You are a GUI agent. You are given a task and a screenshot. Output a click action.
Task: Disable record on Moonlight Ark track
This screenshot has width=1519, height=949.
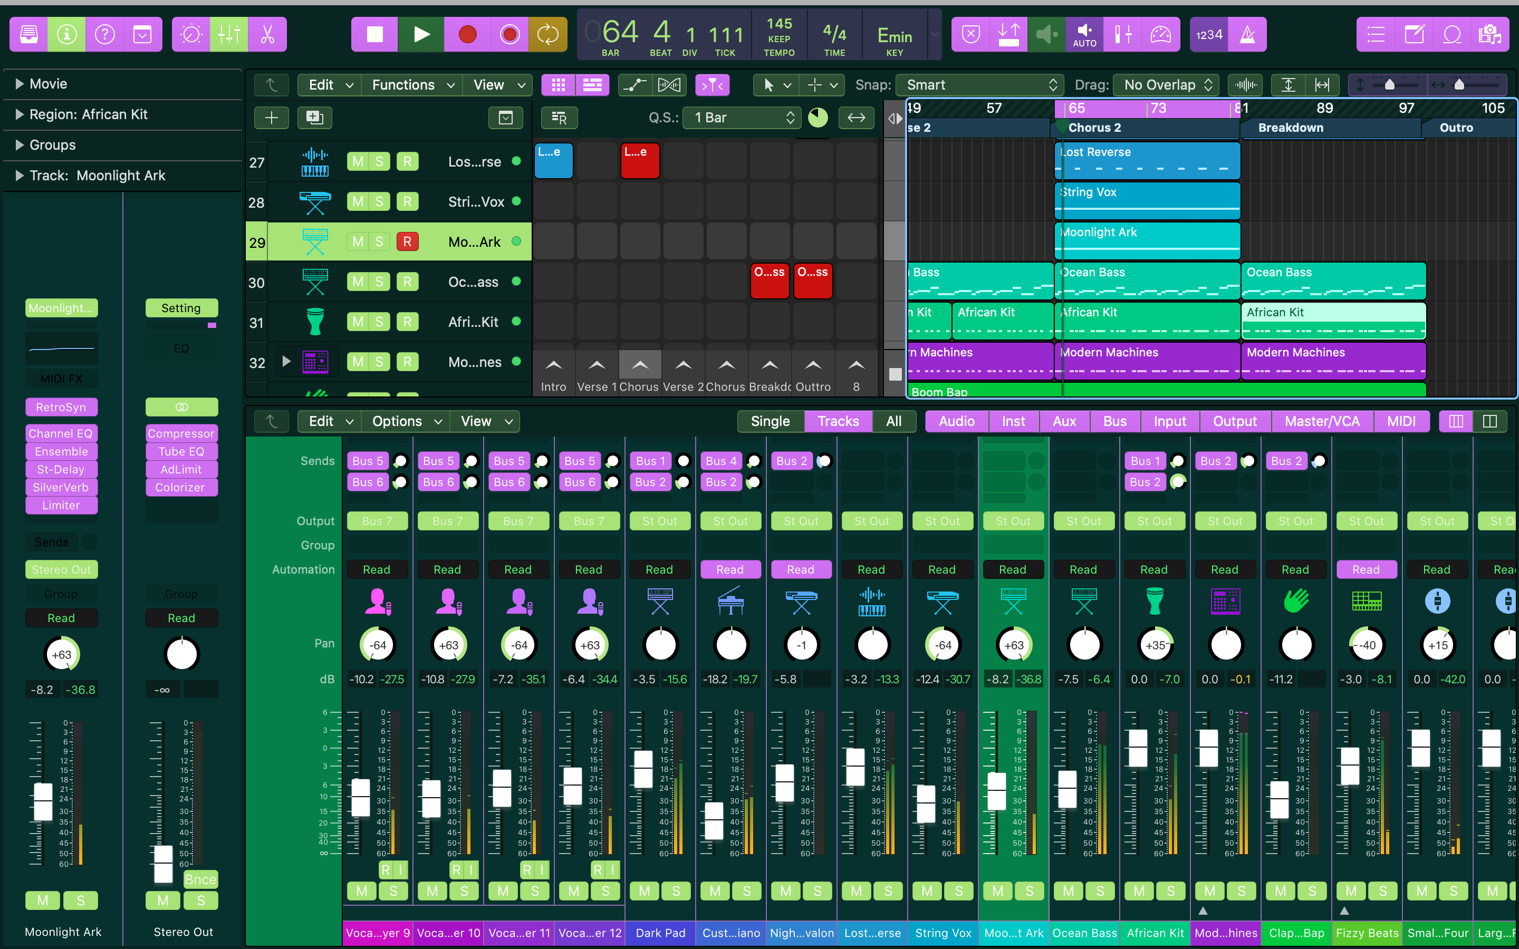coord(407,241)
